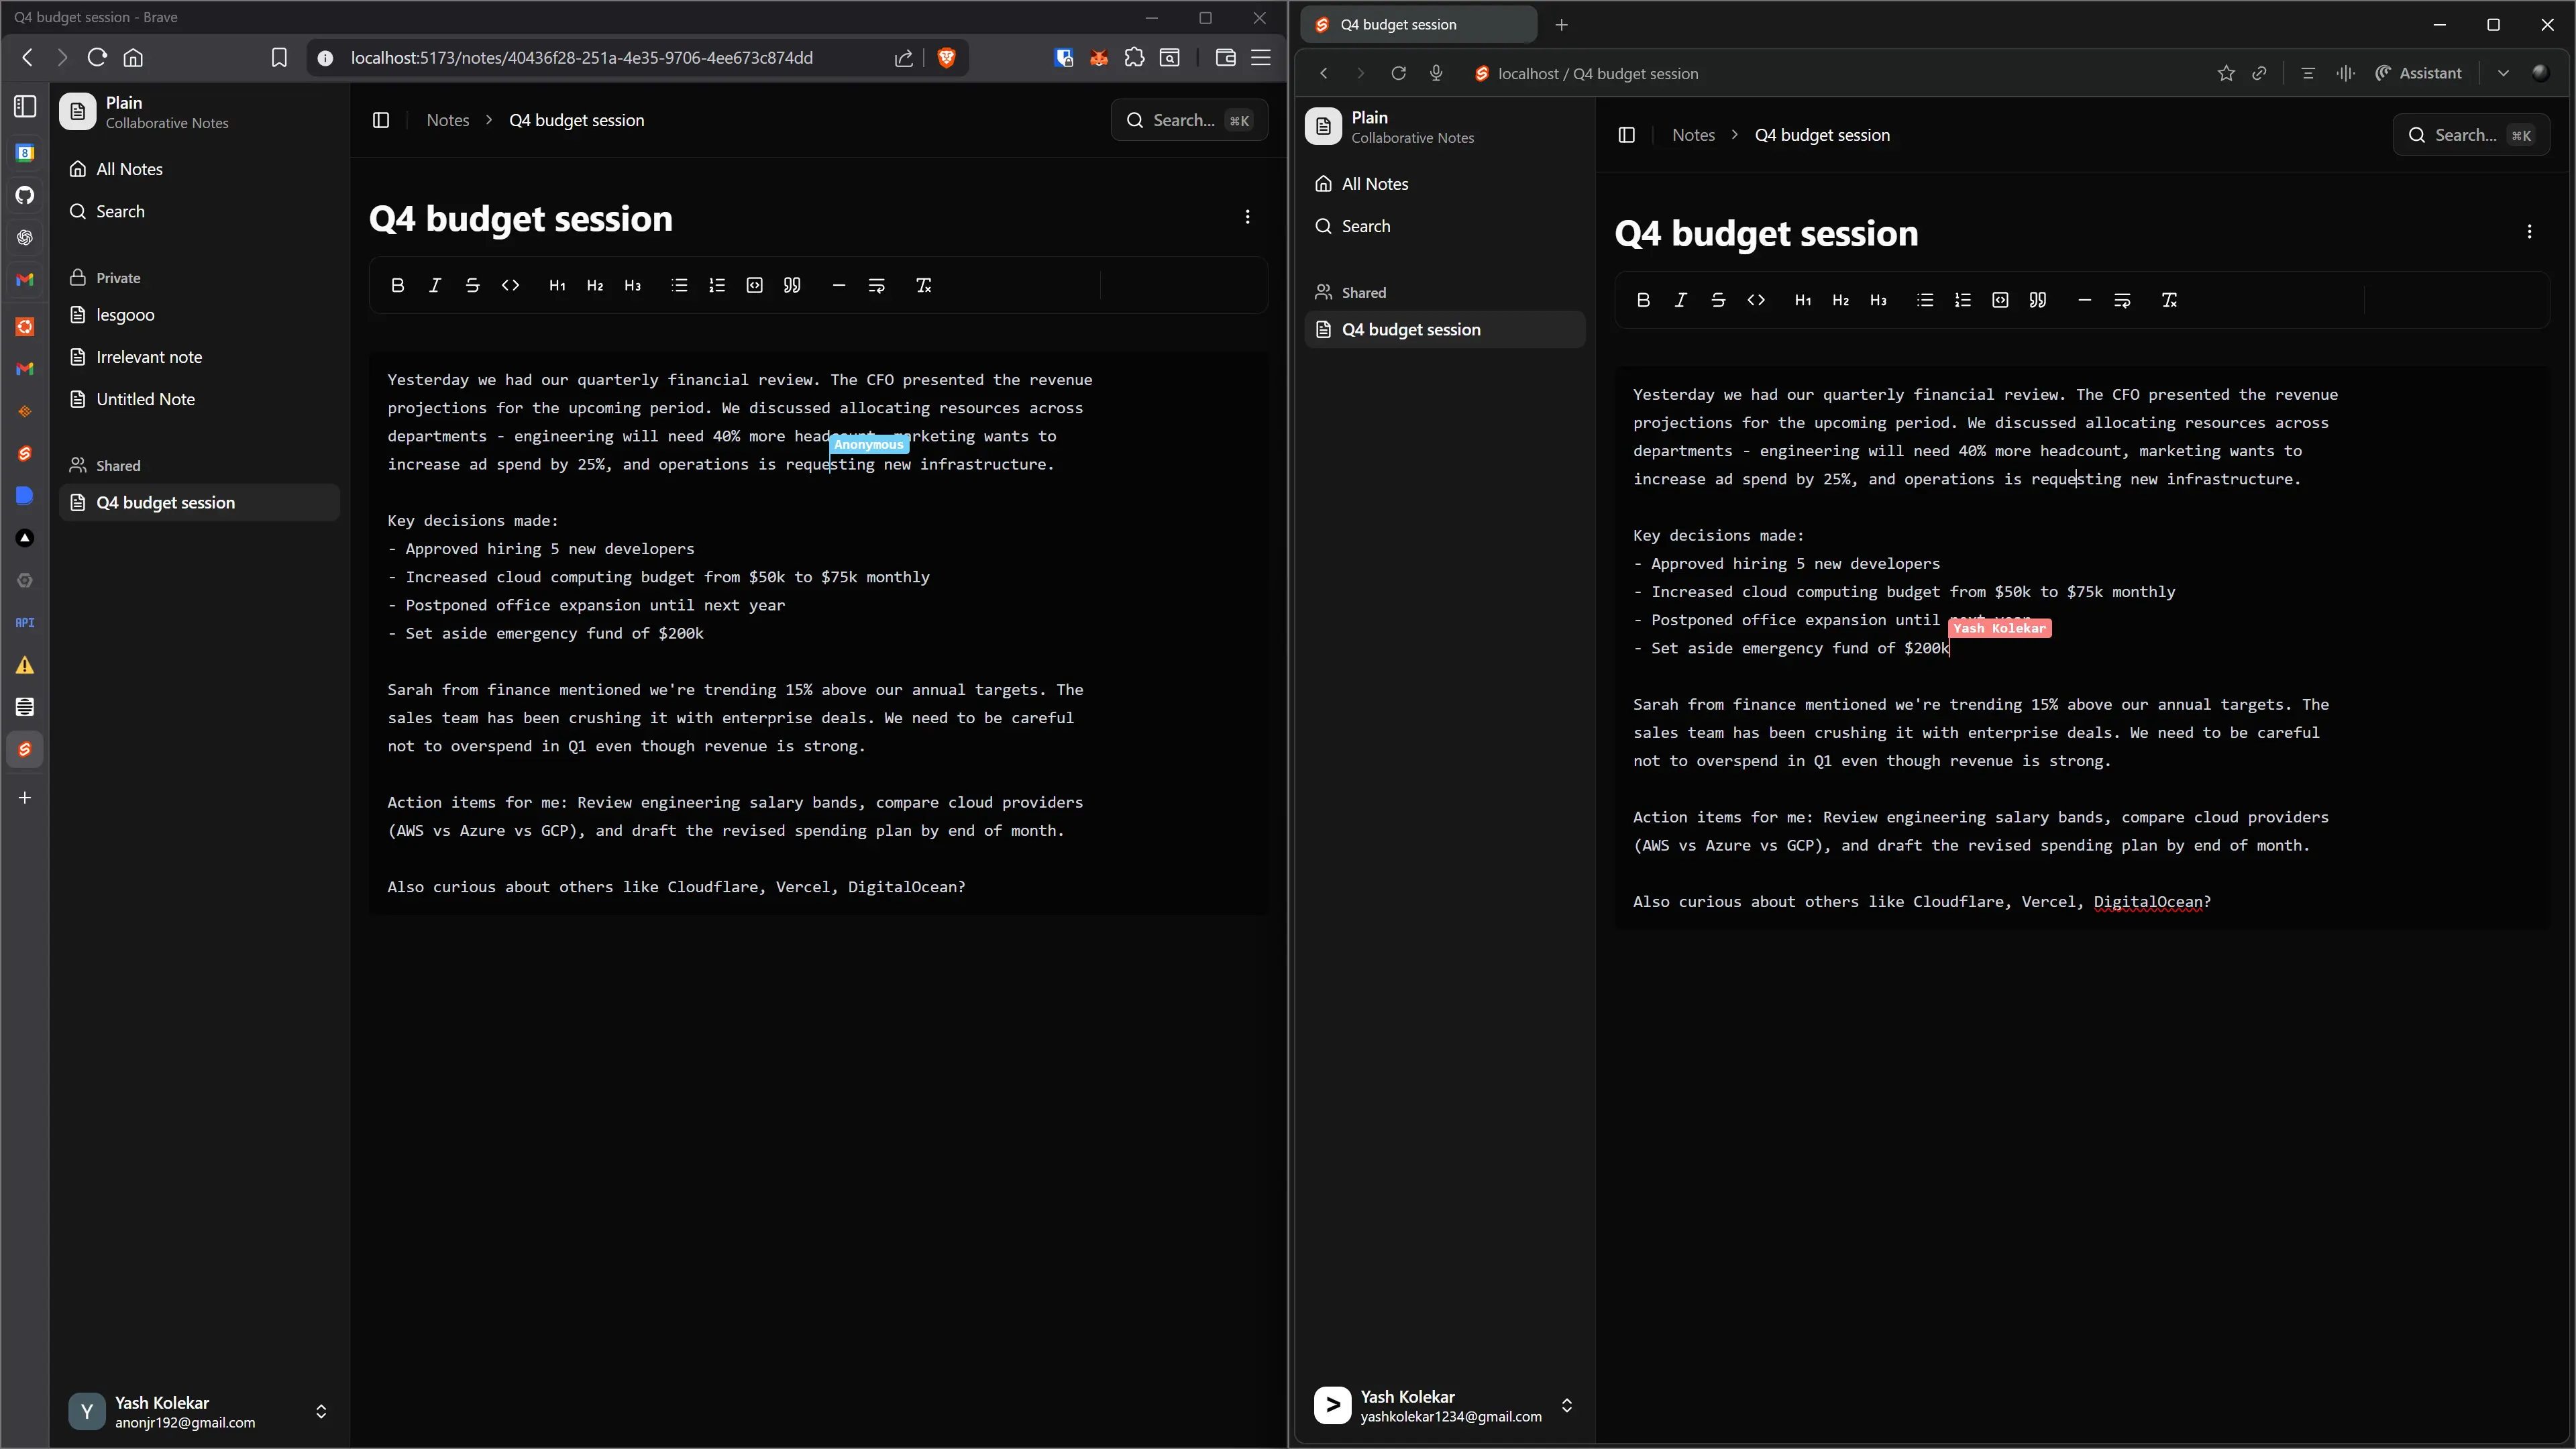Toggle the sidebar in the right window
This screenshot has height=1449, width=2576.
(x=1627, y=135)
